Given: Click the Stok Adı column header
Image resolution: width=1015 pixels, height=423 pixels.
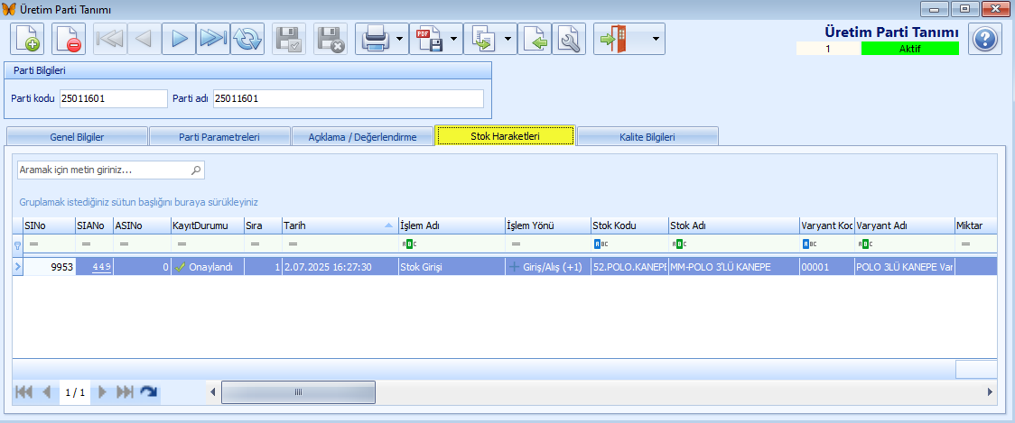Looking at the screenshot, I should [x=733, y=225].
